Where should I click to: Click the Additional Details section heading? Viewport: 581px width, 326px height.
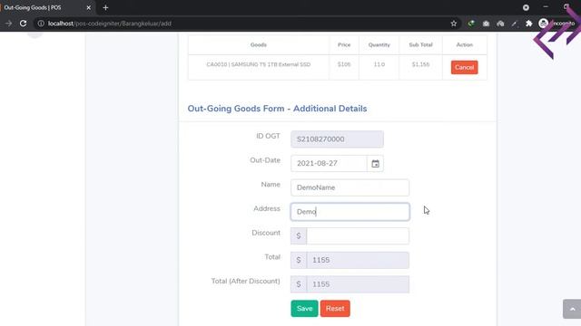point(277,109)
